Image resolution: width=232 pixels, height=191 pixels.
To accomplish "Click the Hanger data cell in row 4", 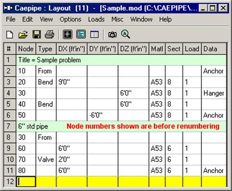I will 214,93.
